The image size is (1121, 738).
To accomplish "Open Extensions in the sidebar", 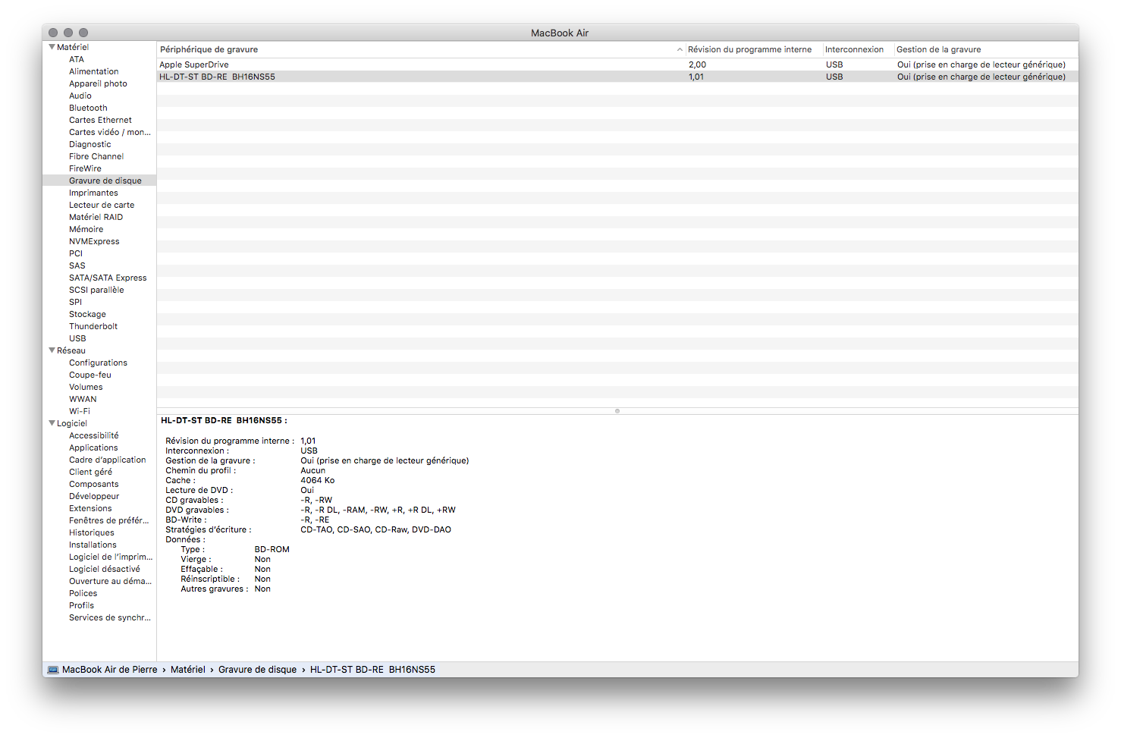I will point(90,508).
